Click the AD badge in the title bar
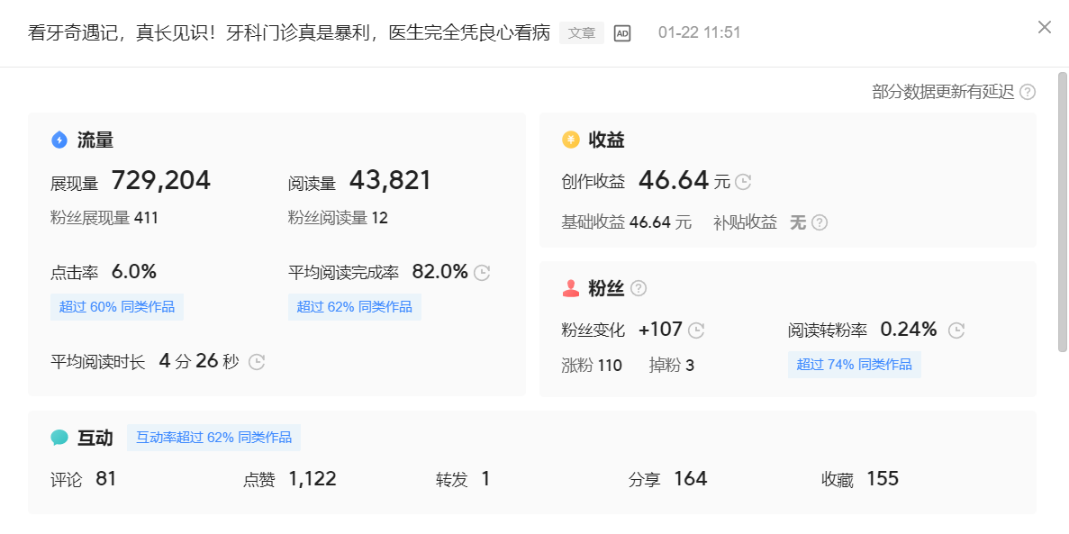Screen dimensions: 1069x534 (x=621, y=32)
